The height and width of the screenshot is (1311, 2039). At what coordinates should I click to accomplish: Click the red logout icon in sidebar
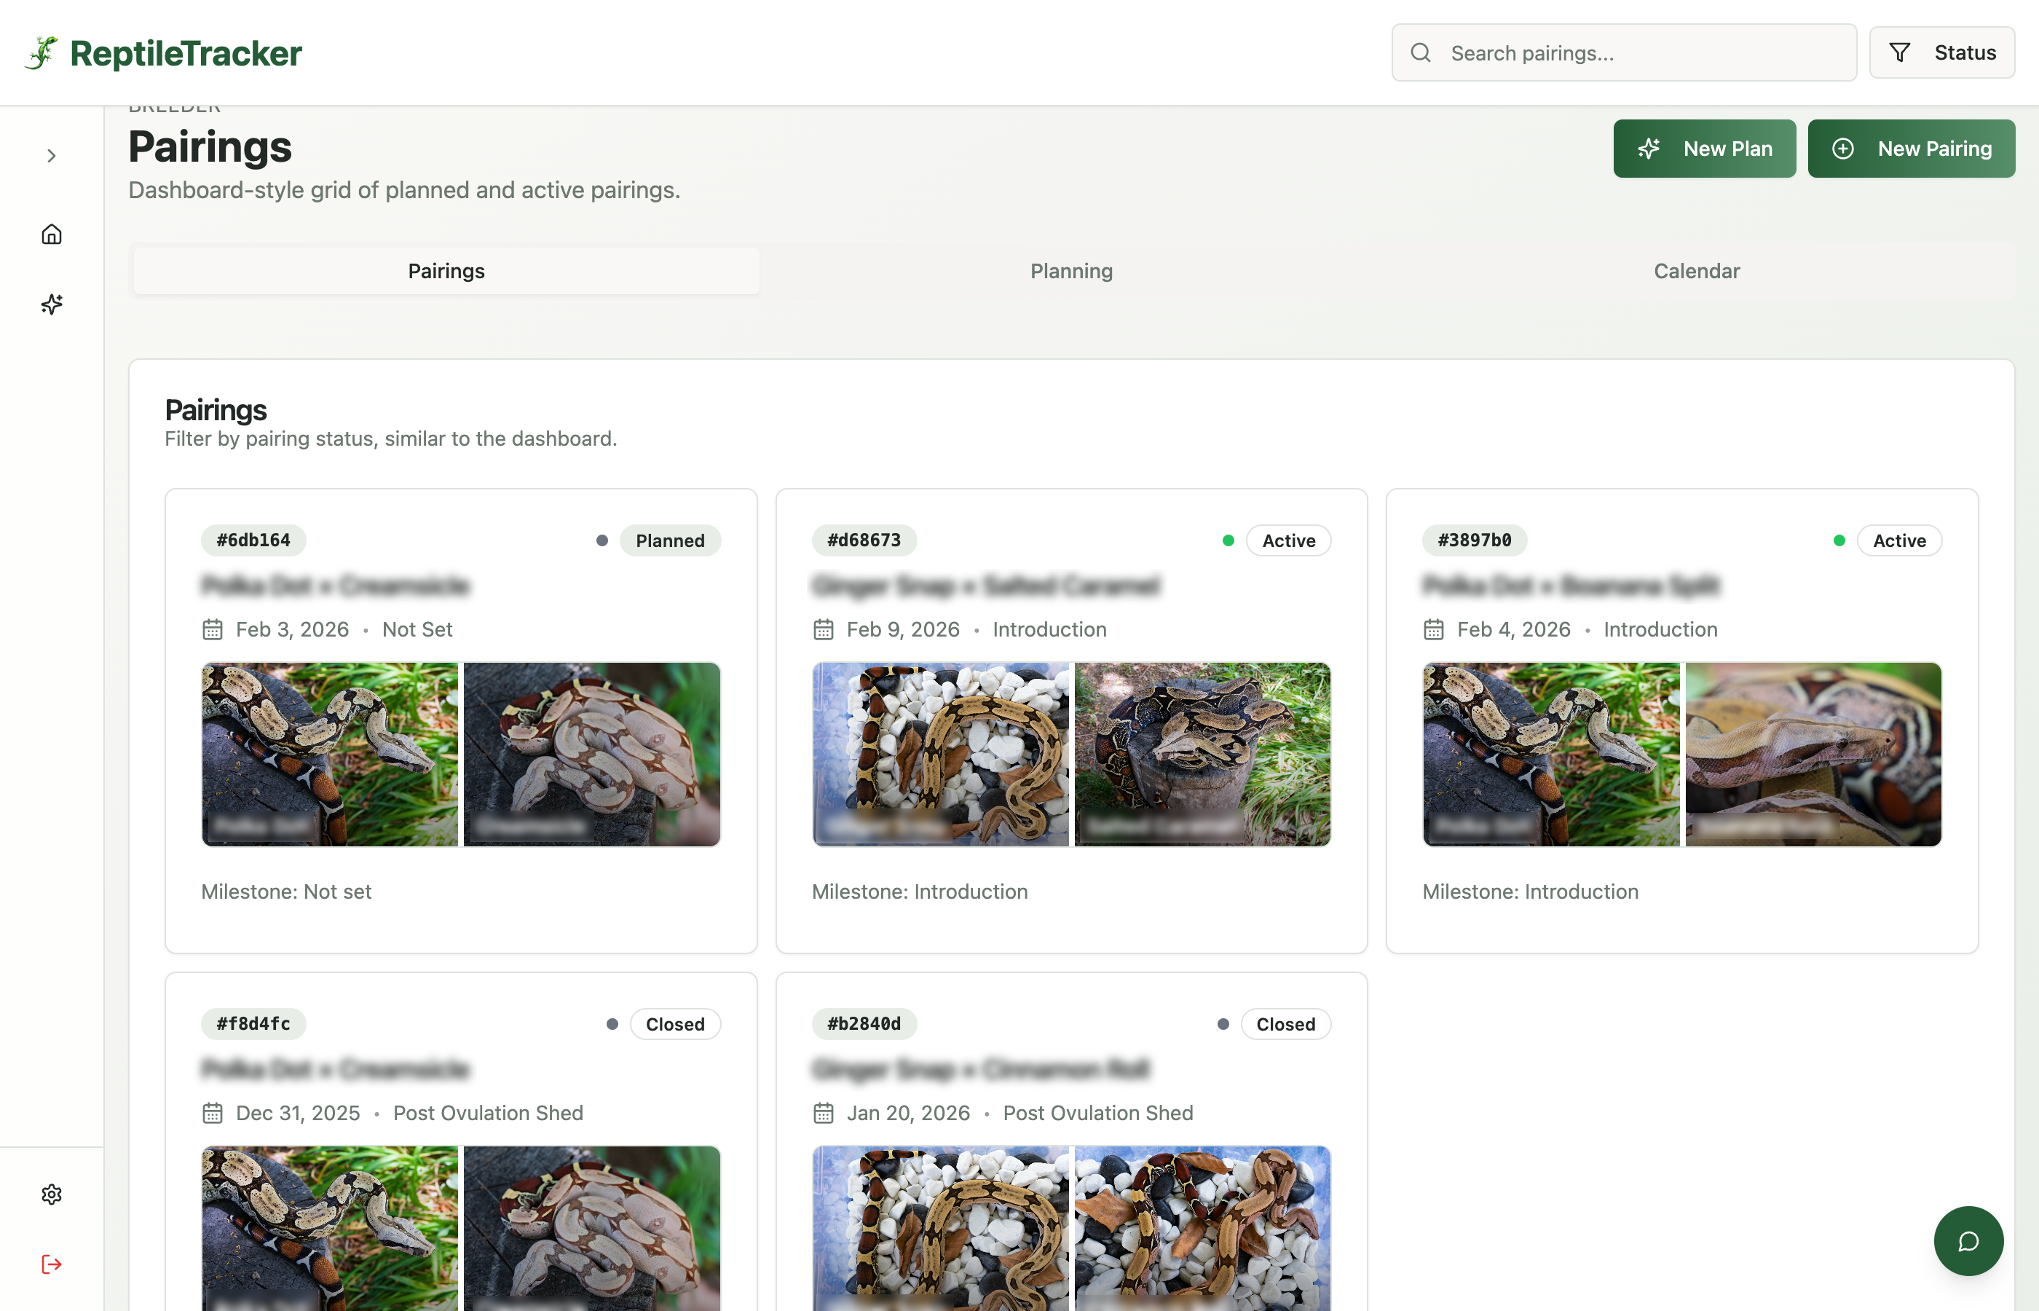51,1264
